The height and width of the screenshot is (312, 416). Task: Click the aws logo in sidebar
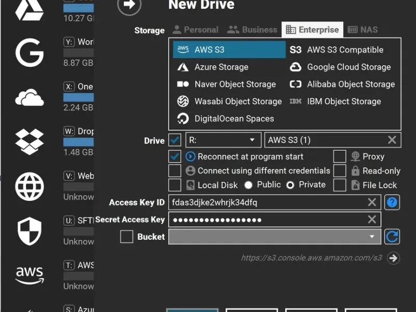point(29,276)
